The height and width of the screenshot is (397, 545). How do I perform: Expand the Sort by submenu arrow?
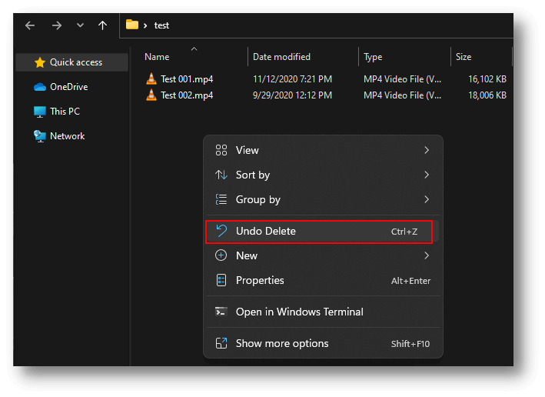tap(427, 175)
